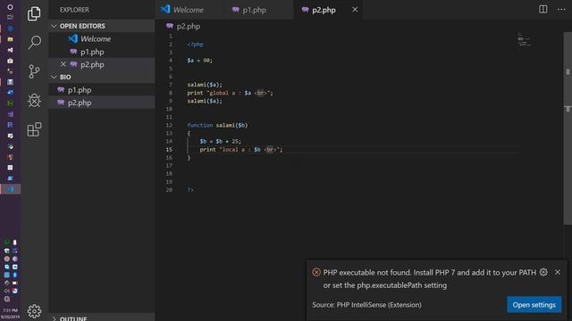Click line 12 'function salami($b)'
The image size is (572, 321).
(x=217, y=125)
